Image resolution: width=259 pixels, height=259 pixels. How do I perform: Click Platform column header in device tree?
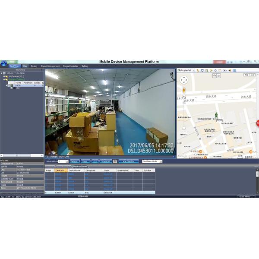[x=28, y=83]
